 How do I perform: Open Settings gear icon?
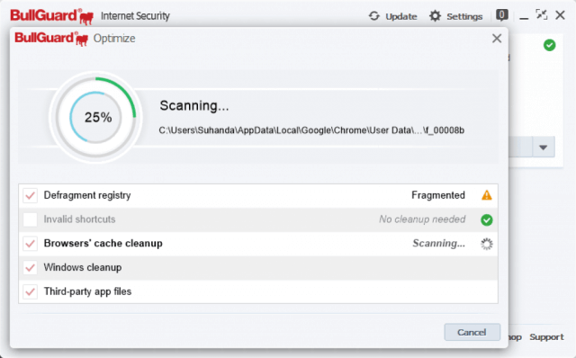tap(435, 16)
